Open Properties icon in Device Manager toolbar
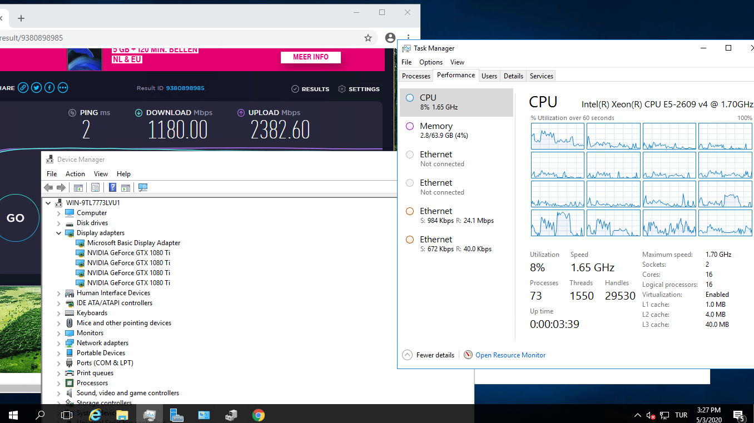754x423 pixels. click(x=95, y=188)
